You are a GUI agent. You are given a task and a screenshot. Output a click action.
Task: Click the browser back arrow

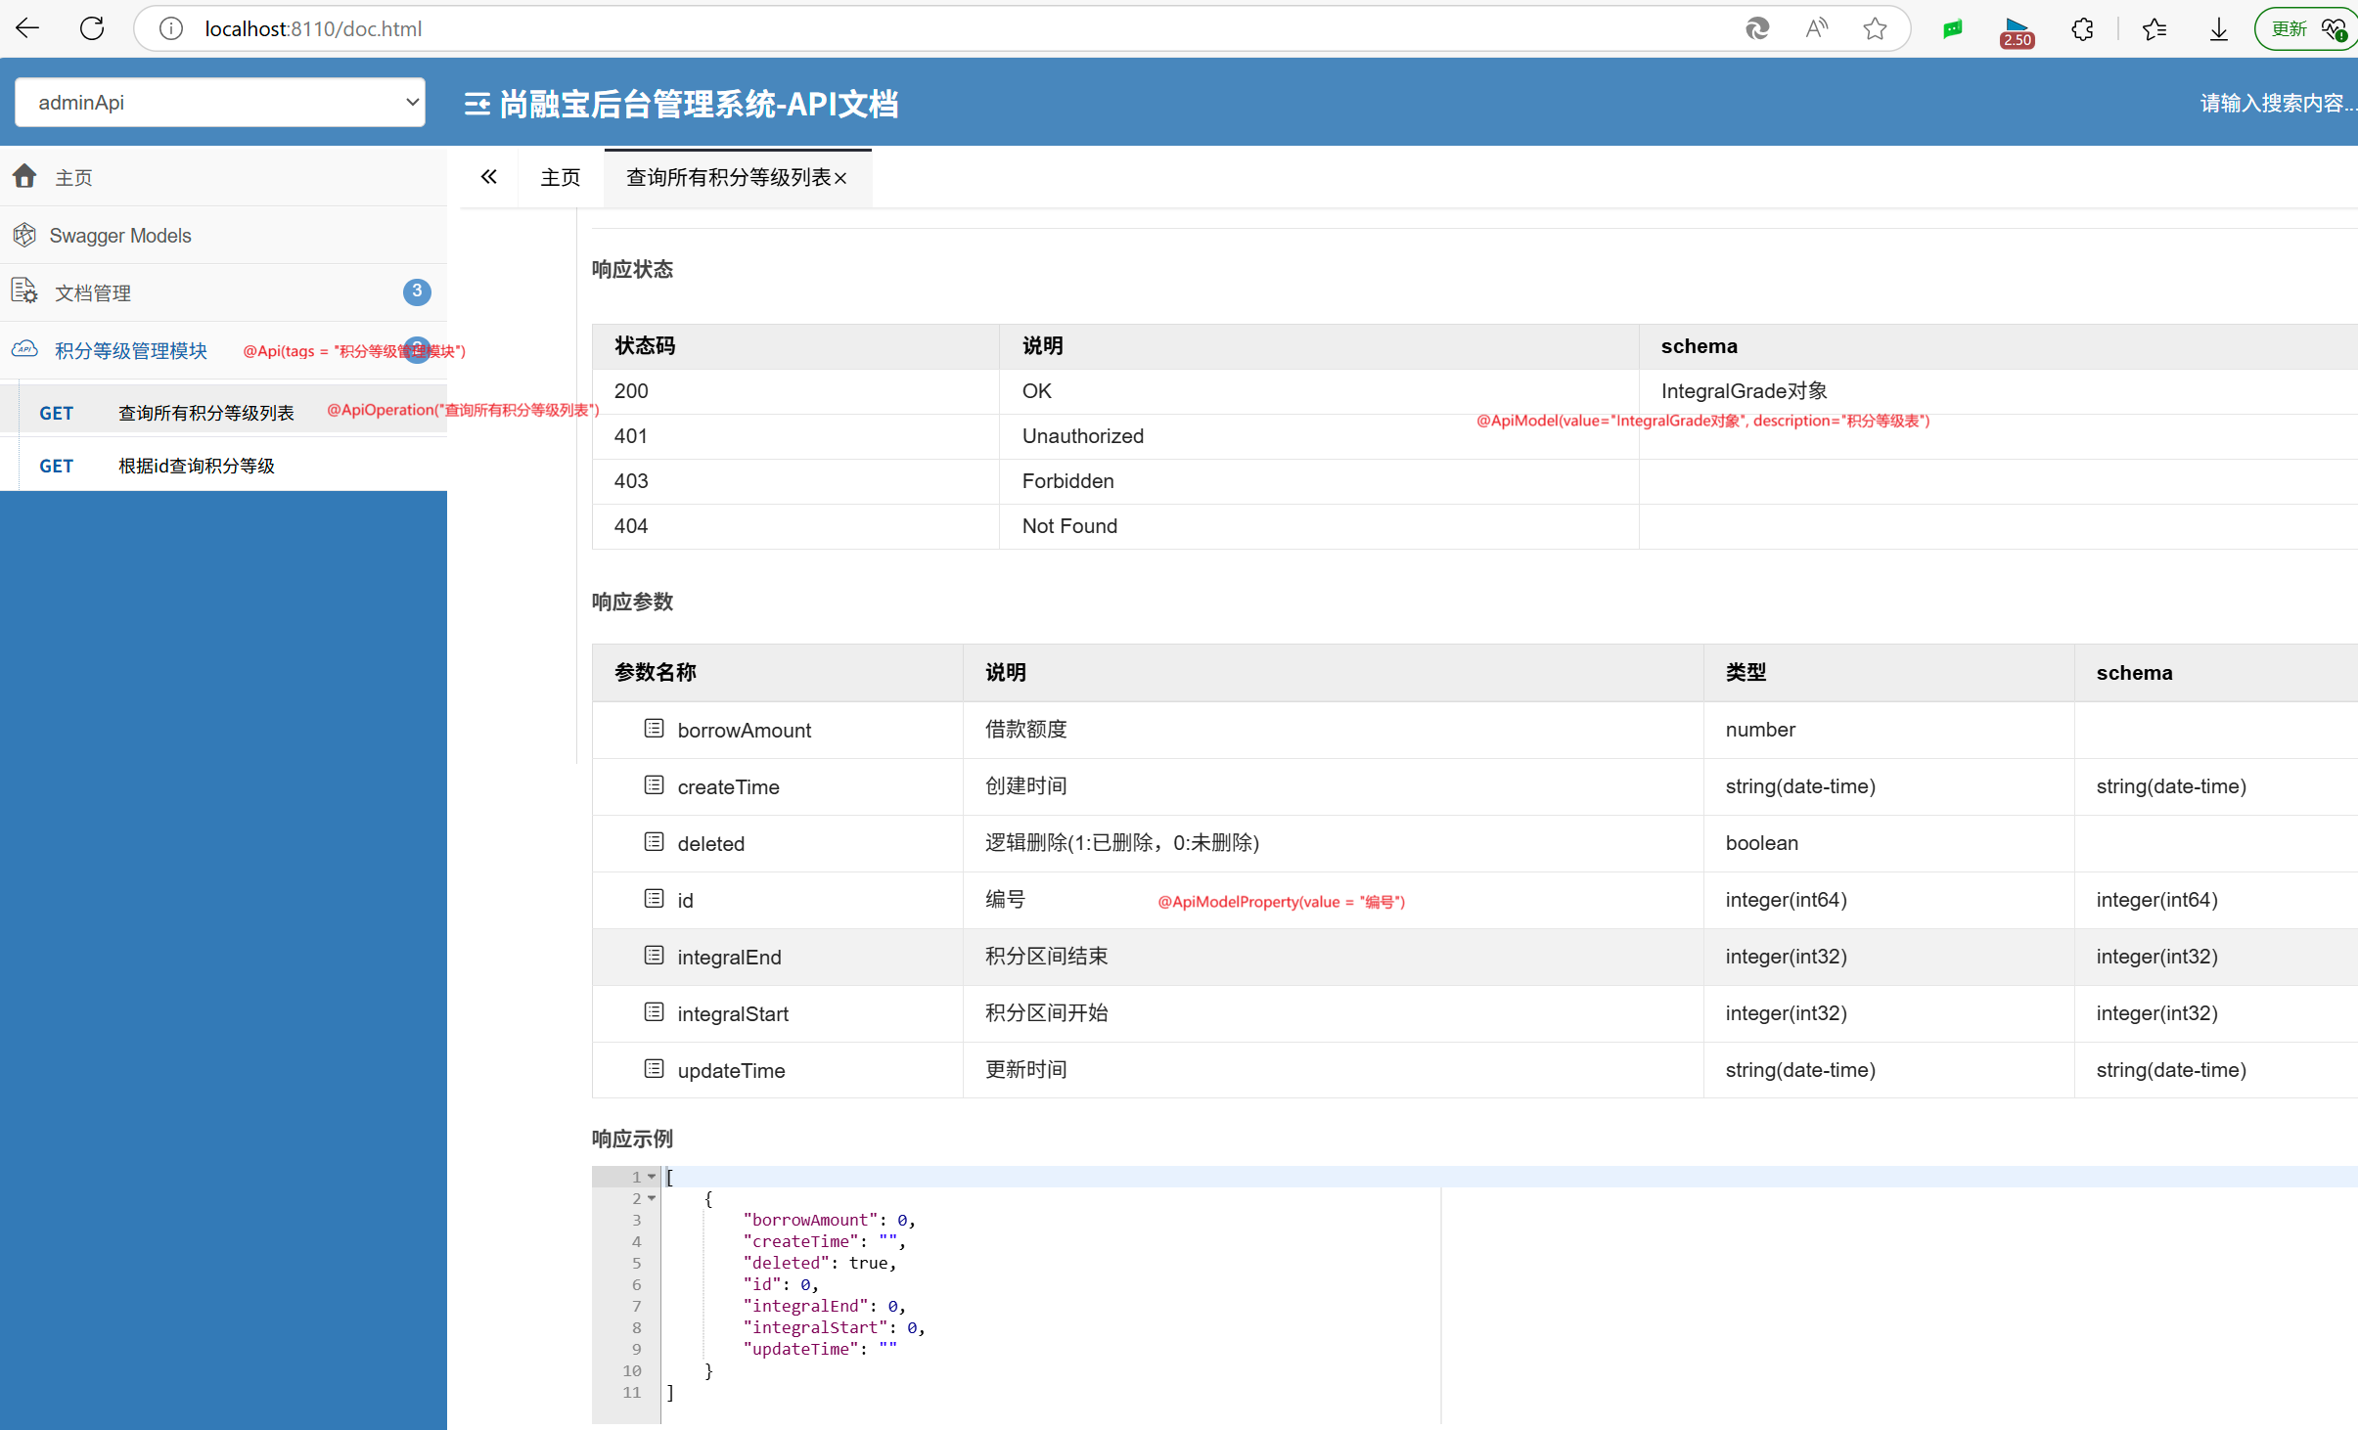28,28
